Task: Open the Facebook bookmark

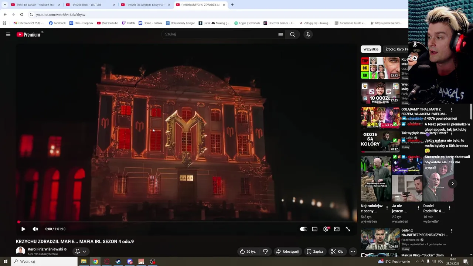Action: (57, 23)
